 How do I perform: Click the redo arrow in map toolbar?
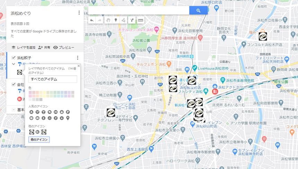99,20
